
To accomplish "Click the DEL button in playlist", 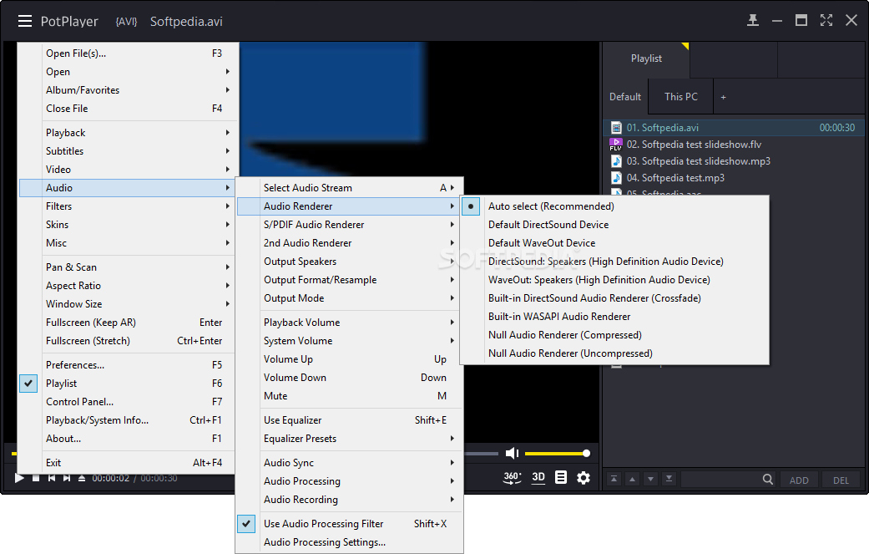I will coord(841,480).
